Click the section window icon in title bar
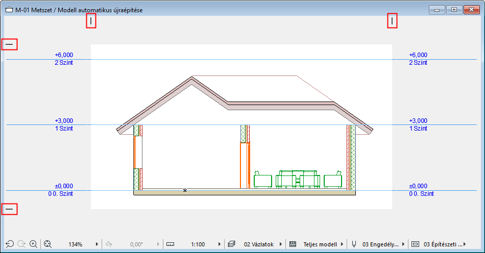The width and height of the screenshot is (485, 253). pyautogui.click(x=9, y=10)
